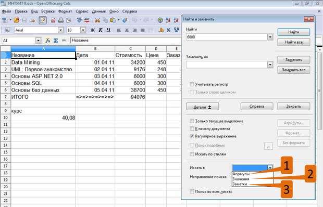Select Значения in Искать в list
Screen dimensions: 323x207
(241, 179)
